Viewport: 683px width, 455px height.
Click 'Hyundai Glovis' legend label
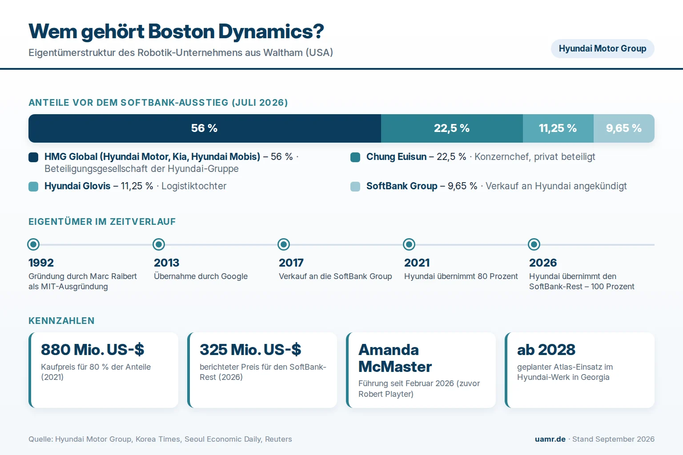(77, 186)
